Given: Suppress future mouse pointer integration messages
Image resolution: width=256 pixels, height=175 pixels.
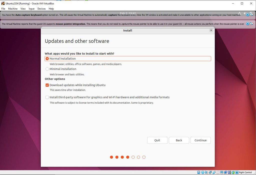Looking at the screenshot, I should pyautogui.click(x=251, y=24).
